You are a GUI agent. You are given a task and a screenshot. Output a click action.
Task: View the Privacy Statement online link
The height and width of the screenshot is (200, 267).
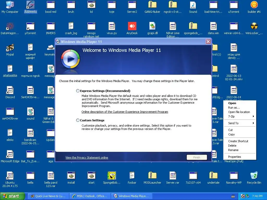(x=87, y=158)
